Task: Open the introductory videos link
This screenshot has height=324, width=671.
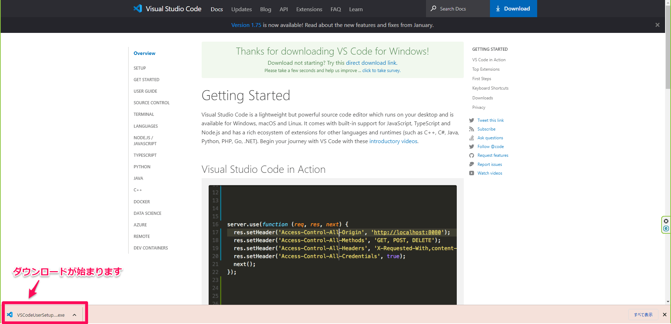Action: point(393,141)
